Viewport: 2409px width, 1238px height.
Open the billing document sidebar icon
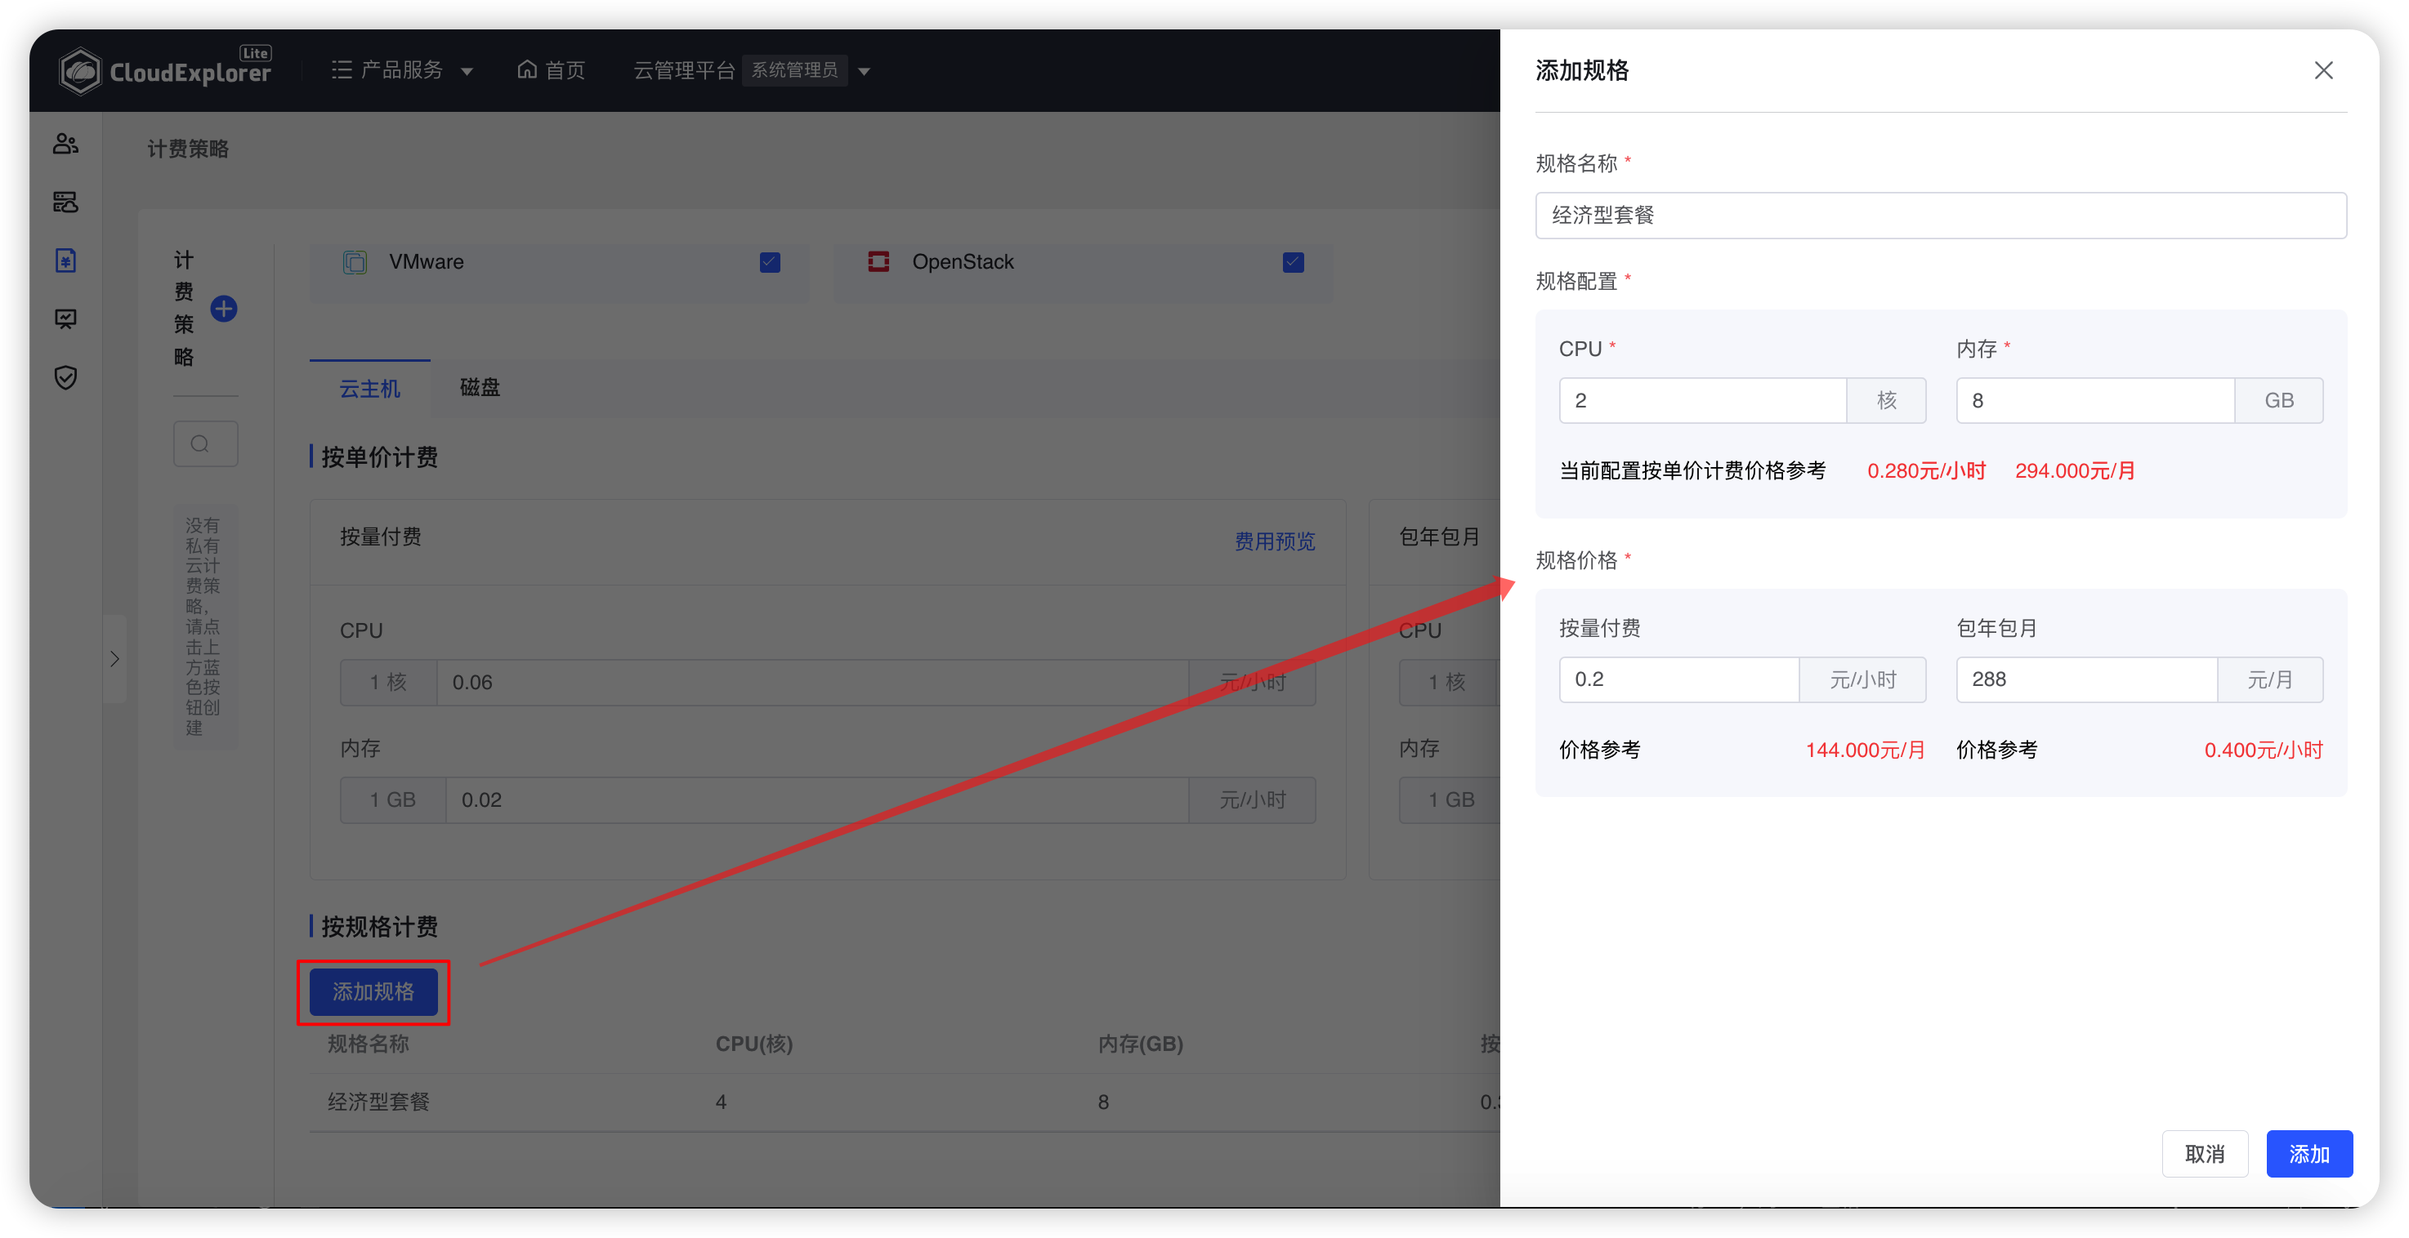tap(65, 261)
